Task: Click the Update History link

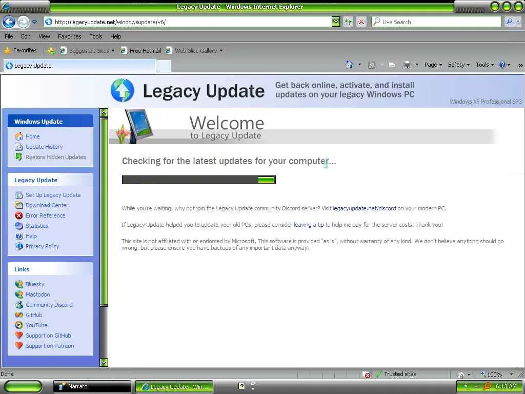Action: pyautogui.click(x=44, y=147)
